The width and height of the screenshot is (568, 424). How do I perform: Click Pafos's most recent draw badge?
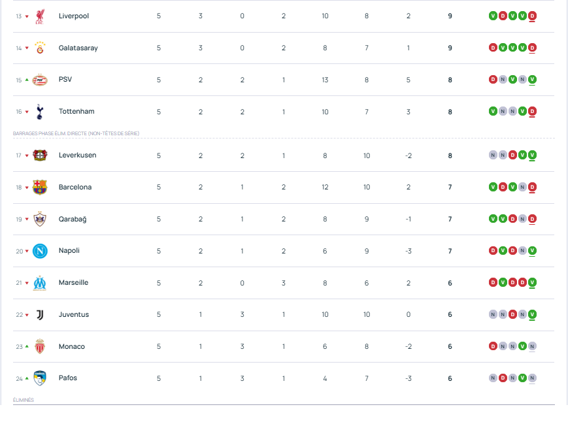pos(532,378)
